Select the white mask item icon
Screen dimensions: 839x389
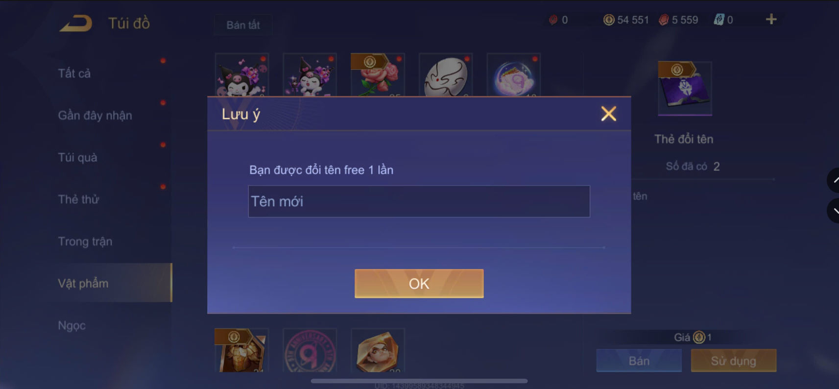click(446, 74)
